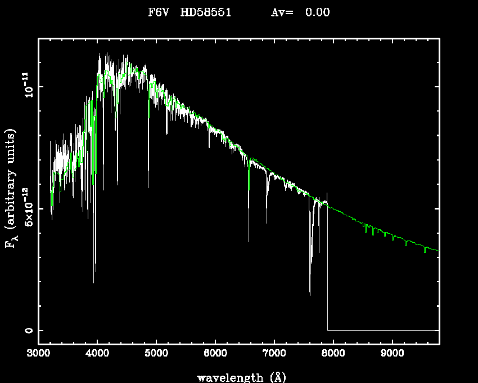This screenshot has width=478, height=383.
Task: Click the Av= 0.00 extinction value
Action: coord(300,12)
